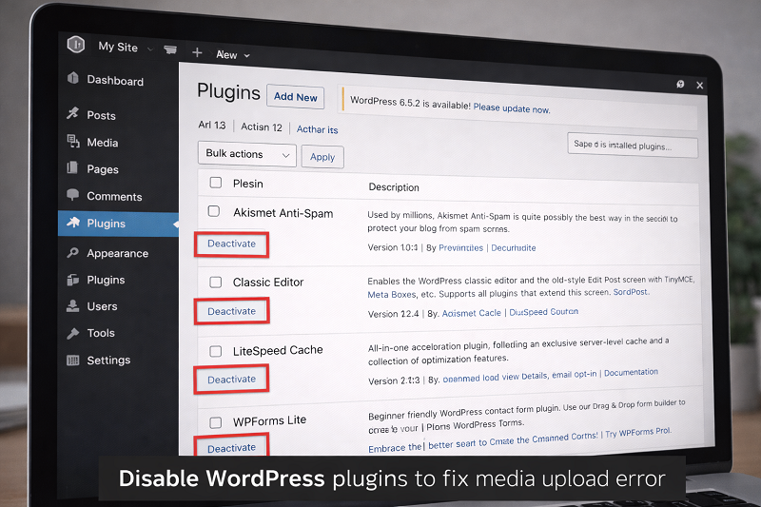
Task: Click the search installed plugins field
Action: pyautogui.click(x=633, y=146)
